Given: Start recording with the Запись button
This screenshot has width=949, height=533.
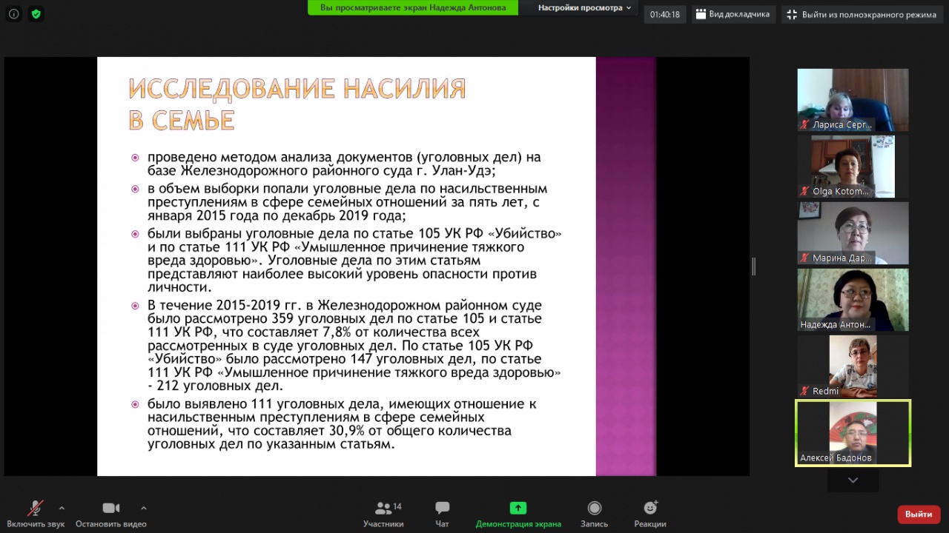Looking at the screenshot, I should 594,514.
